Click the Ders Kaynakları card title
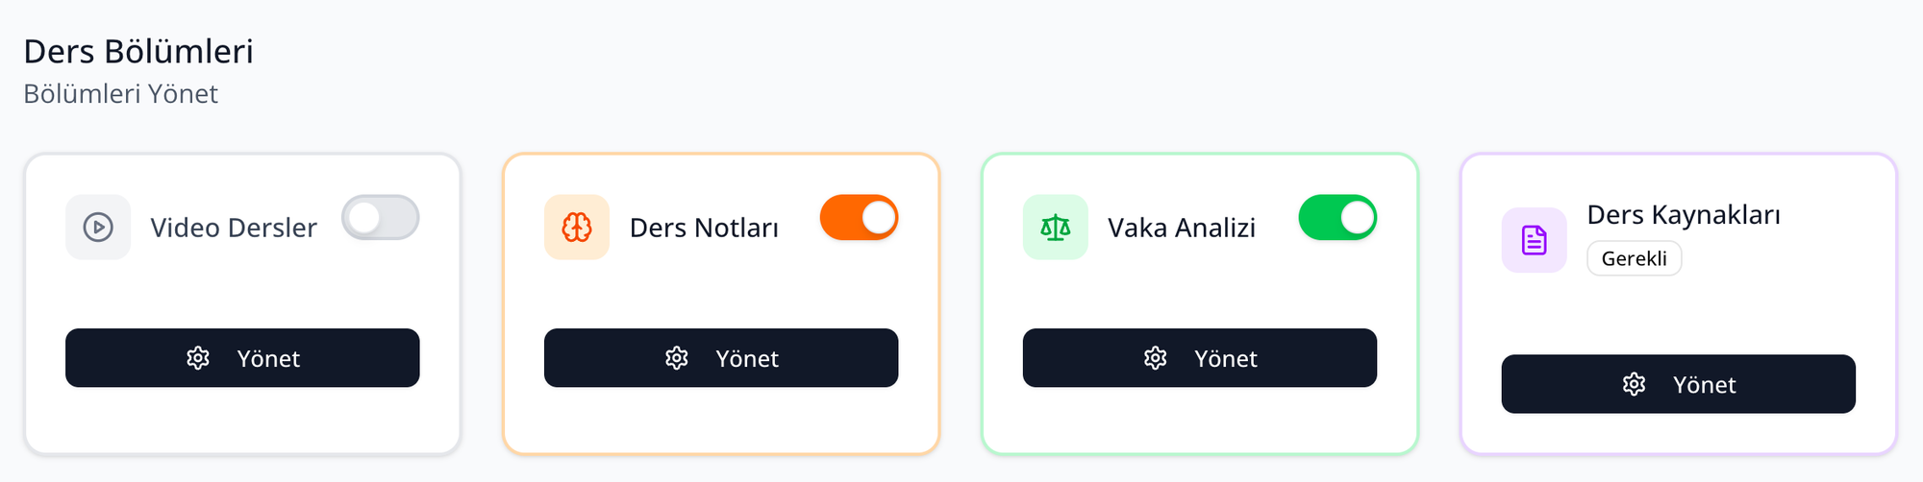Viewport: 1923px width, 482px height. point(1684,215)
